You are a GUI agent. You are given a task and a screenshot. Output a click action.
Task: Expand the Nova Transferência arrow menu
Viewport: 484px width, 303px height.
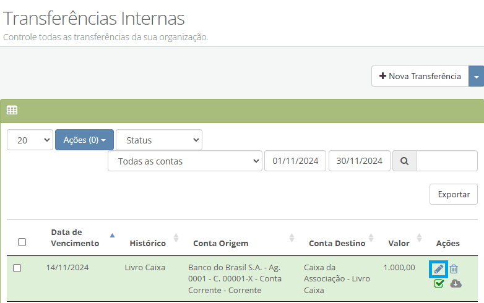(477, 76)
